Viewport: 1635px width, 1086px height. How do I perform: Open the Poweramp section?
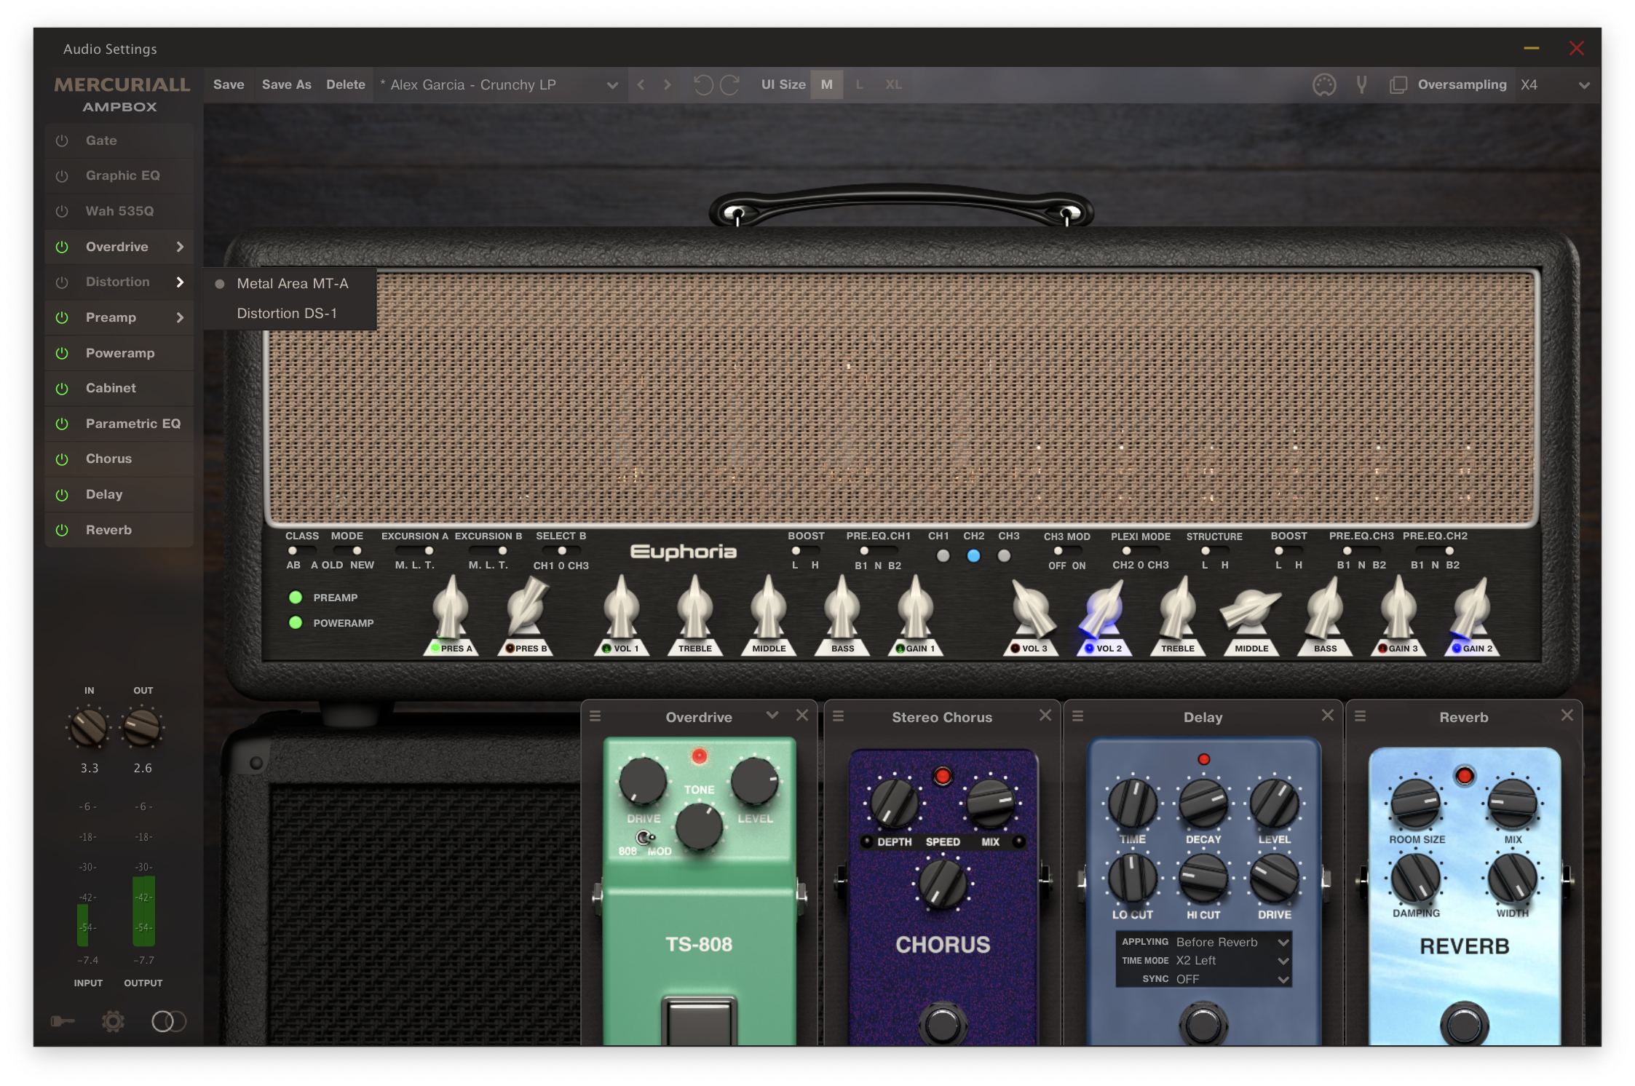(x=120, y=353)
